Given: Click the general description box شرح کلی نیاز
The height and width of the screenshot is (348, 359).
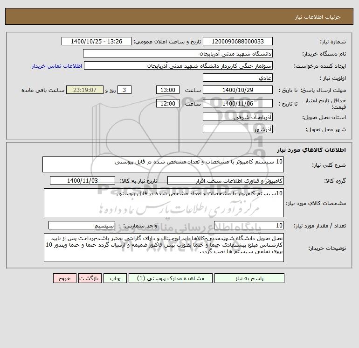Looking at the screenshot, I should coord(163,164).
